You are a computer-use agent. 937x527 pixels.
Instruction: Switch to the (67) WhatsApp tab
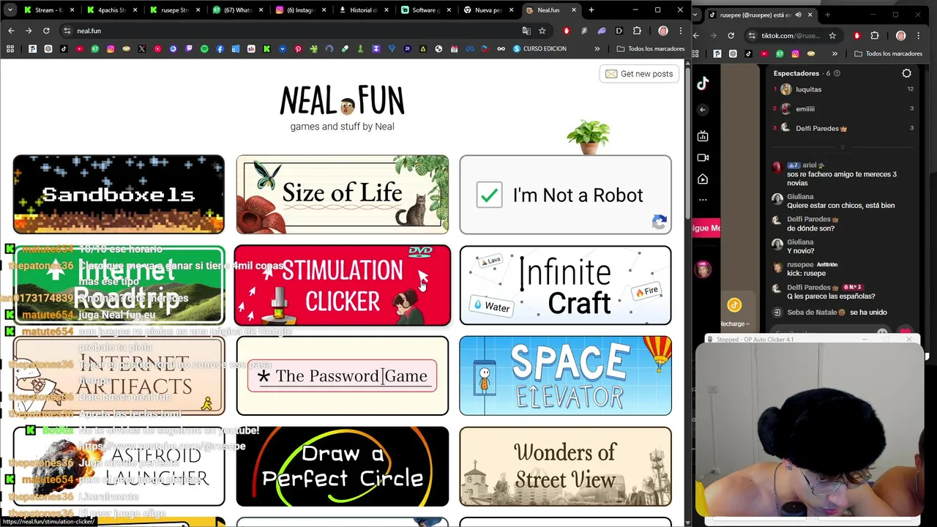[x=237, y=10]
